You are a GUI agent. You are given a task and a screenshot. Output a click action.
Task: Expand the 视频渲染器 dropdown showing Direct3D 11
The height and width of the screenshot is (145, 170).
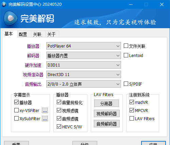[x=84, y=74]
